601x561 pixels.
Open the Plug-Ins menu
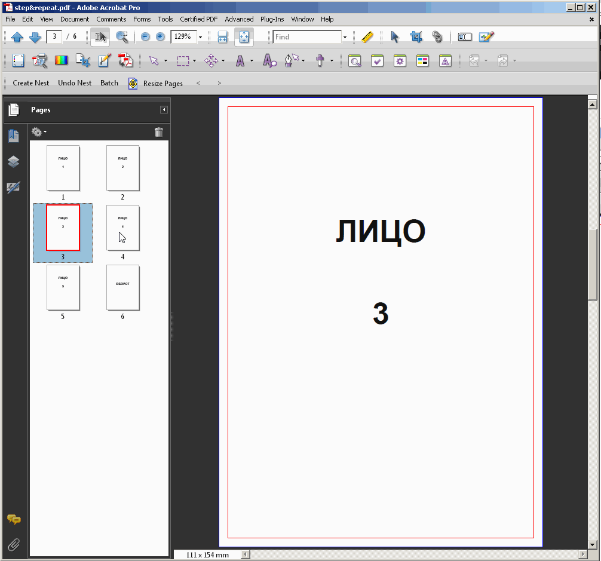(272, 19)
